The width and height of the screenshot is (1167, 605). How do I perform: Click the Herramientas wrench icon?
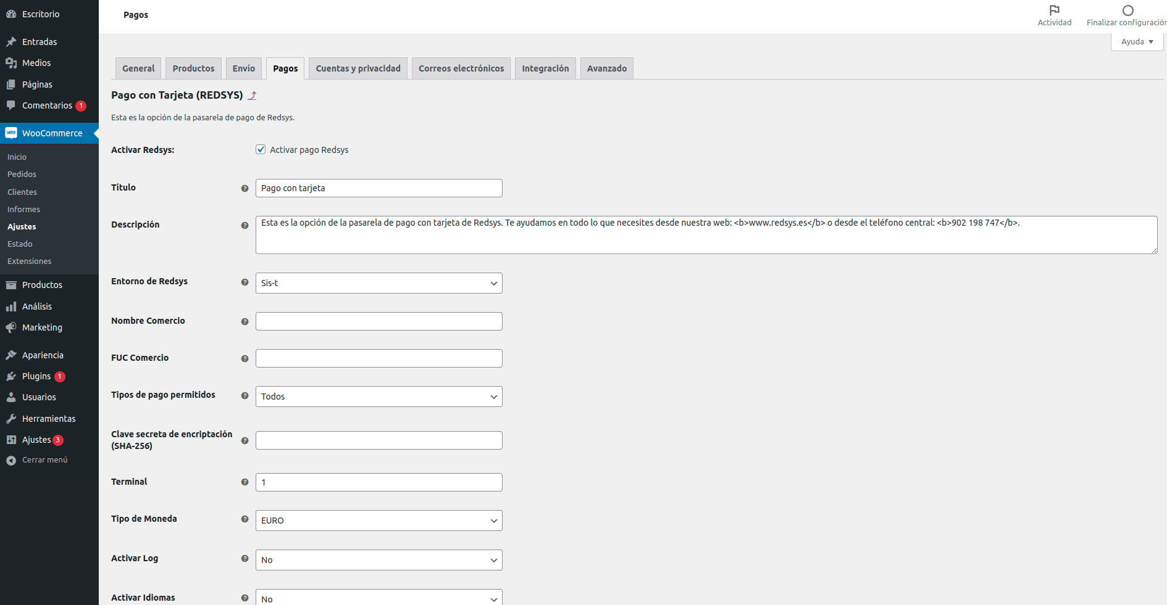tap(11, 419)
